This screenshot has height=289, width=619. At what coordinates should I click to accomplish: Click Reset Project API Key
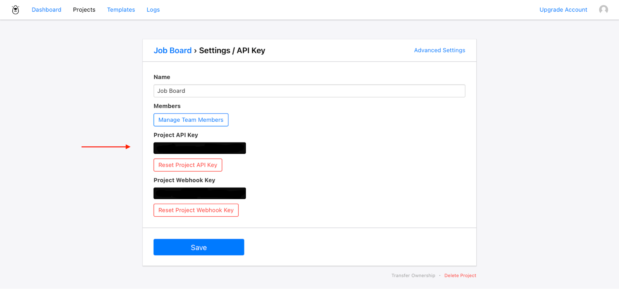click(x=188, y=165)
